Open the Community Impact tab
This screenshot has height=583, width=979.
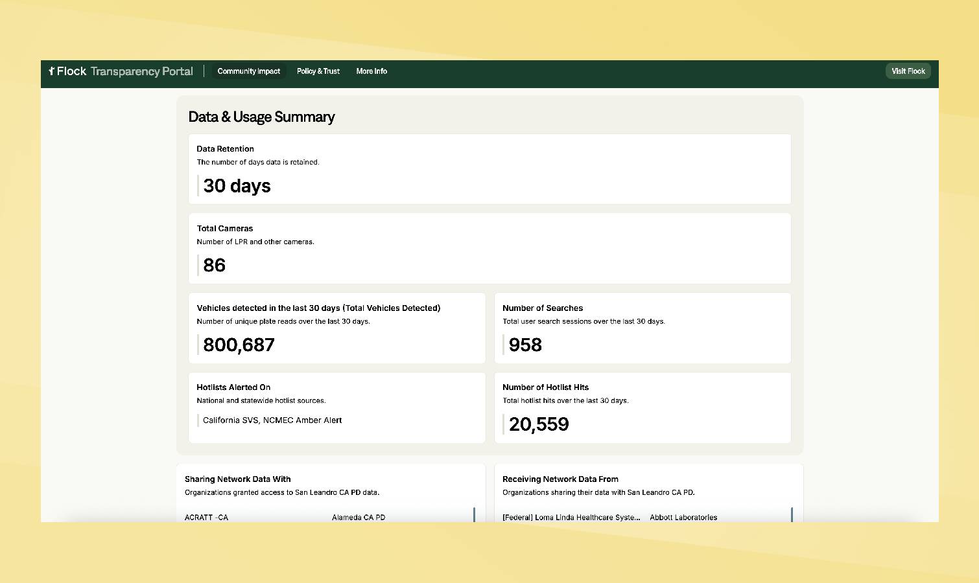pos(249,71)
